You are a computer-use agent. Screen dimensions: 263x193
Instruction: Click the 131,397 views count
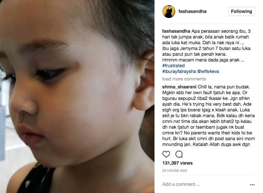pyautogui.click(x=177, y=163)
